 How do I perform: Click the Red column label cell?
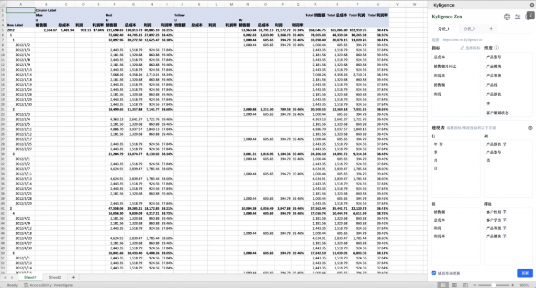coord(114,15)
